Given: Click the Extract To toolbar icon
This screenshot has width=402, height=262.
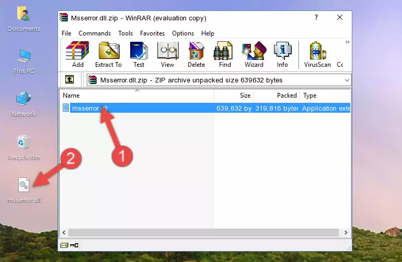Looking at the screenshot, I should coord(108,54).
